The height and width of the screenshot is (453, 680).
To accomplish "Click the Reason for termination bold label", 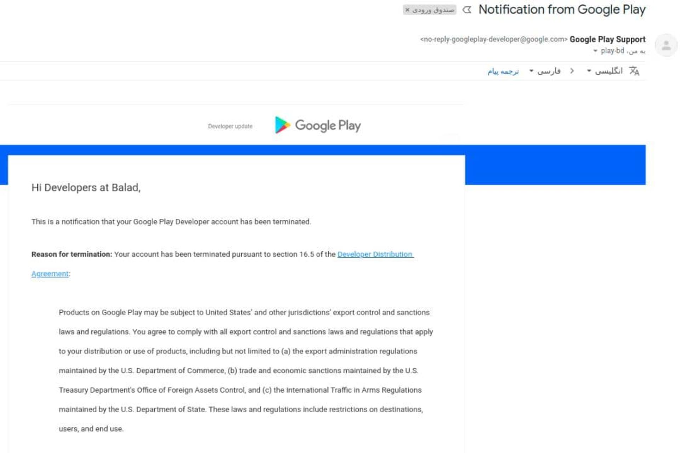I will pyautogui.click(x=72, y=254).
